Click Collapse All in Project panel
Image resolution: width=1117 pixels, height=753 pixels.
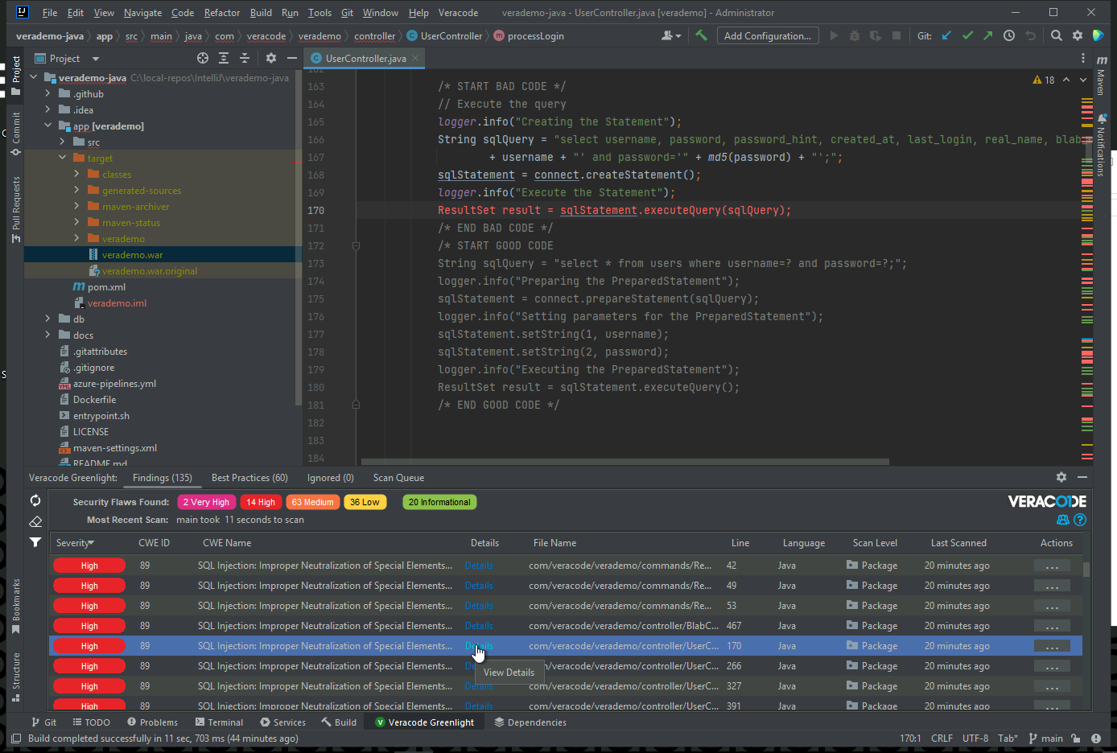coord(245,58)
